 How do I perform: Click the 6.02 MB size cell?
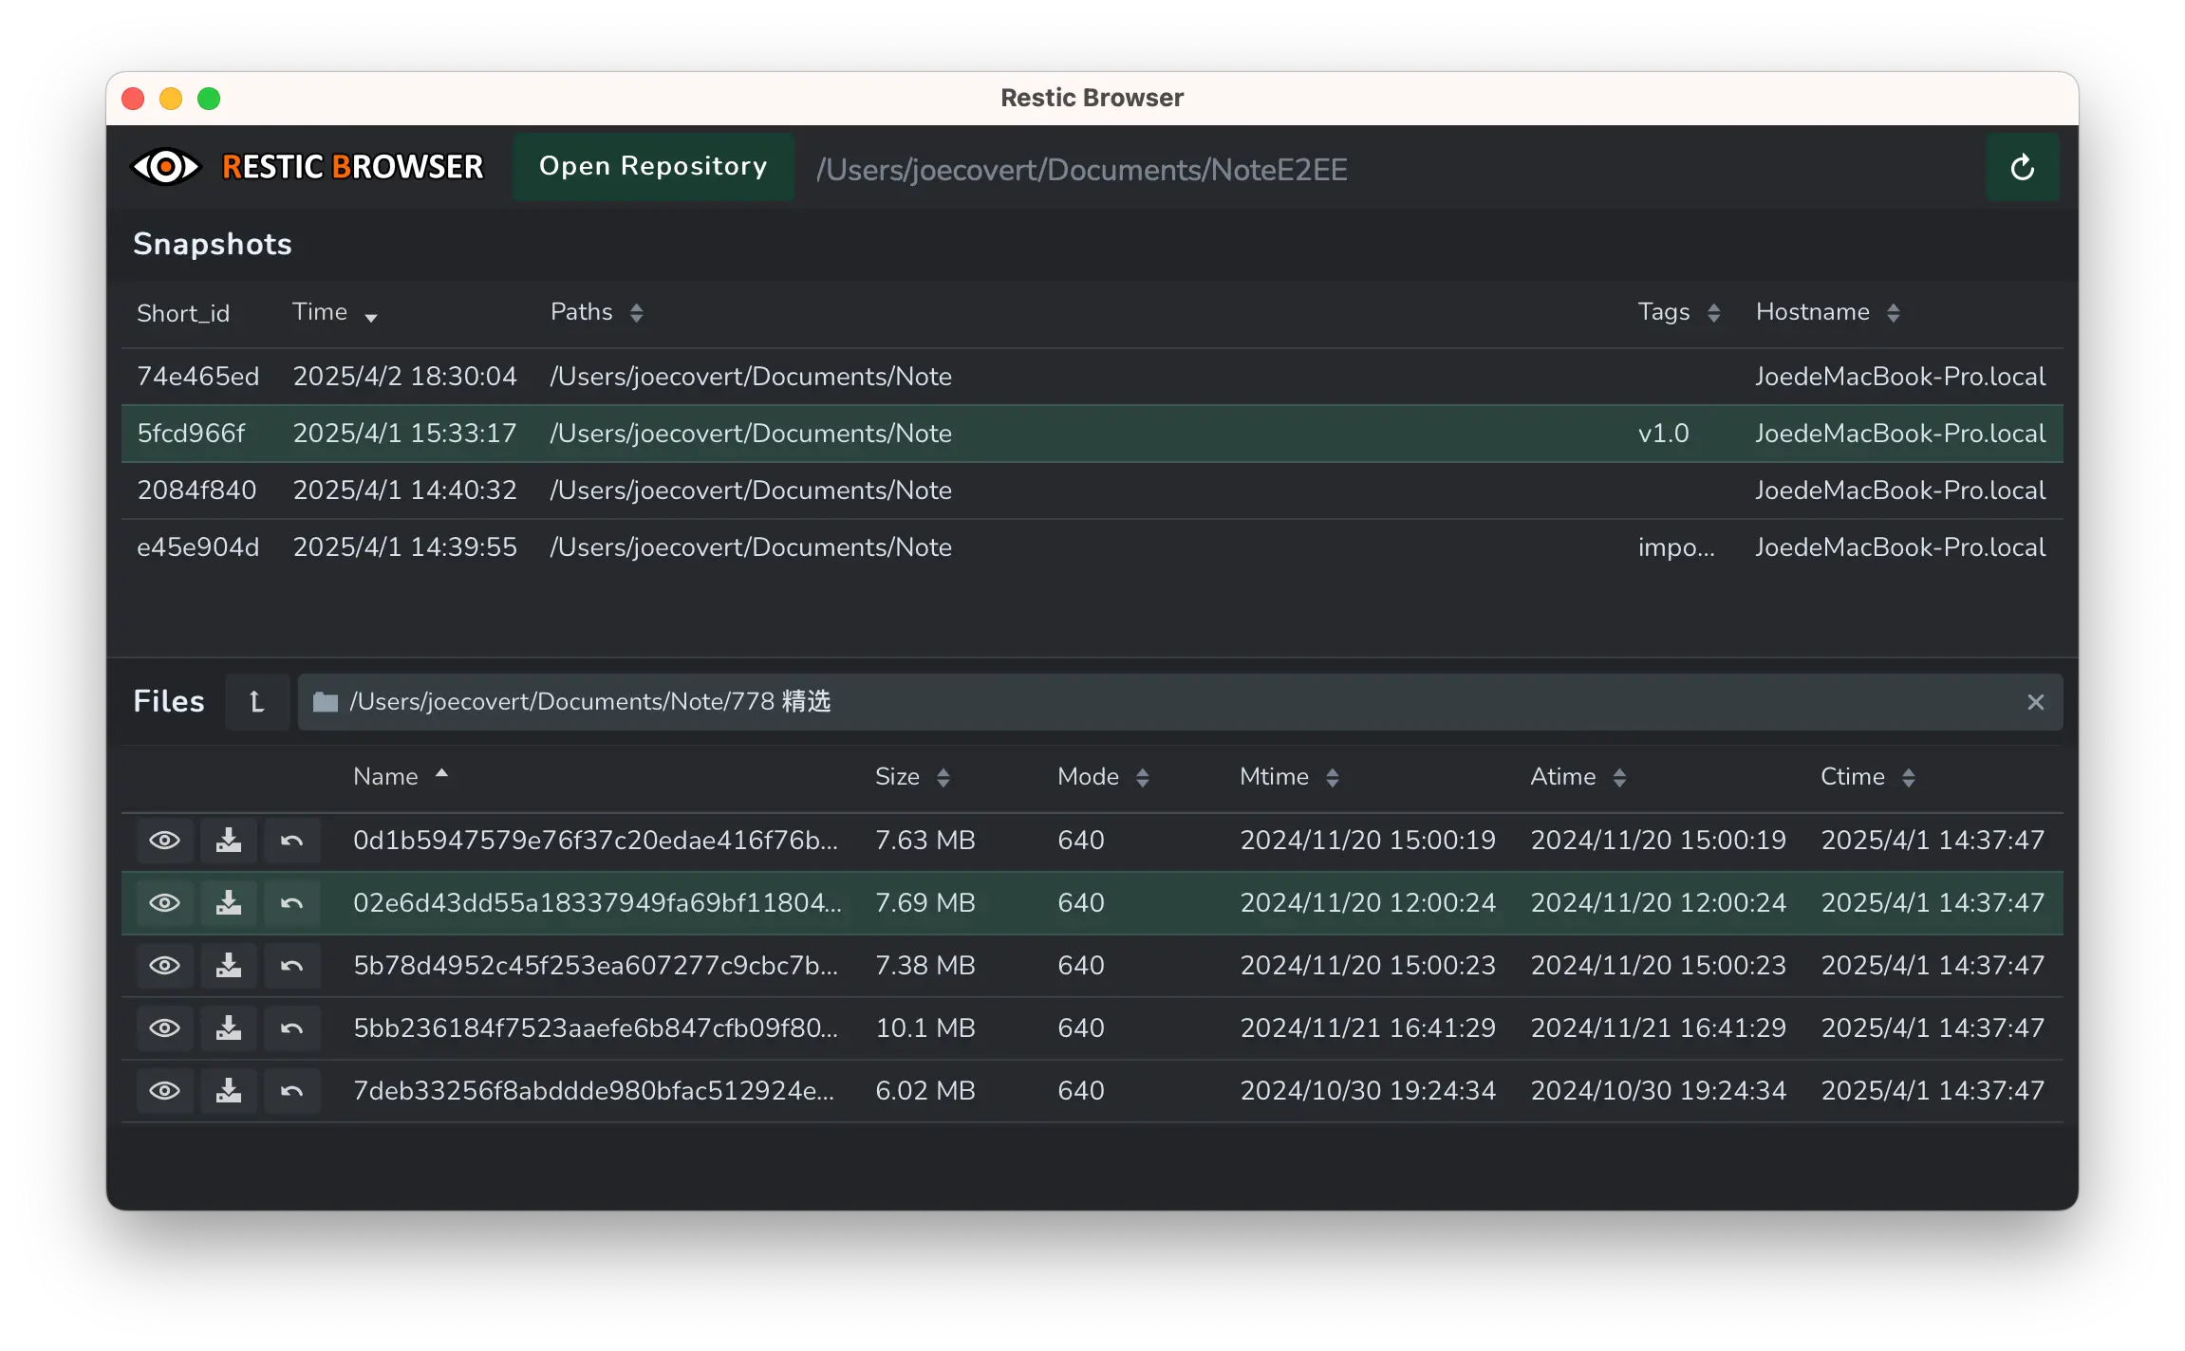coord(924,1091)
